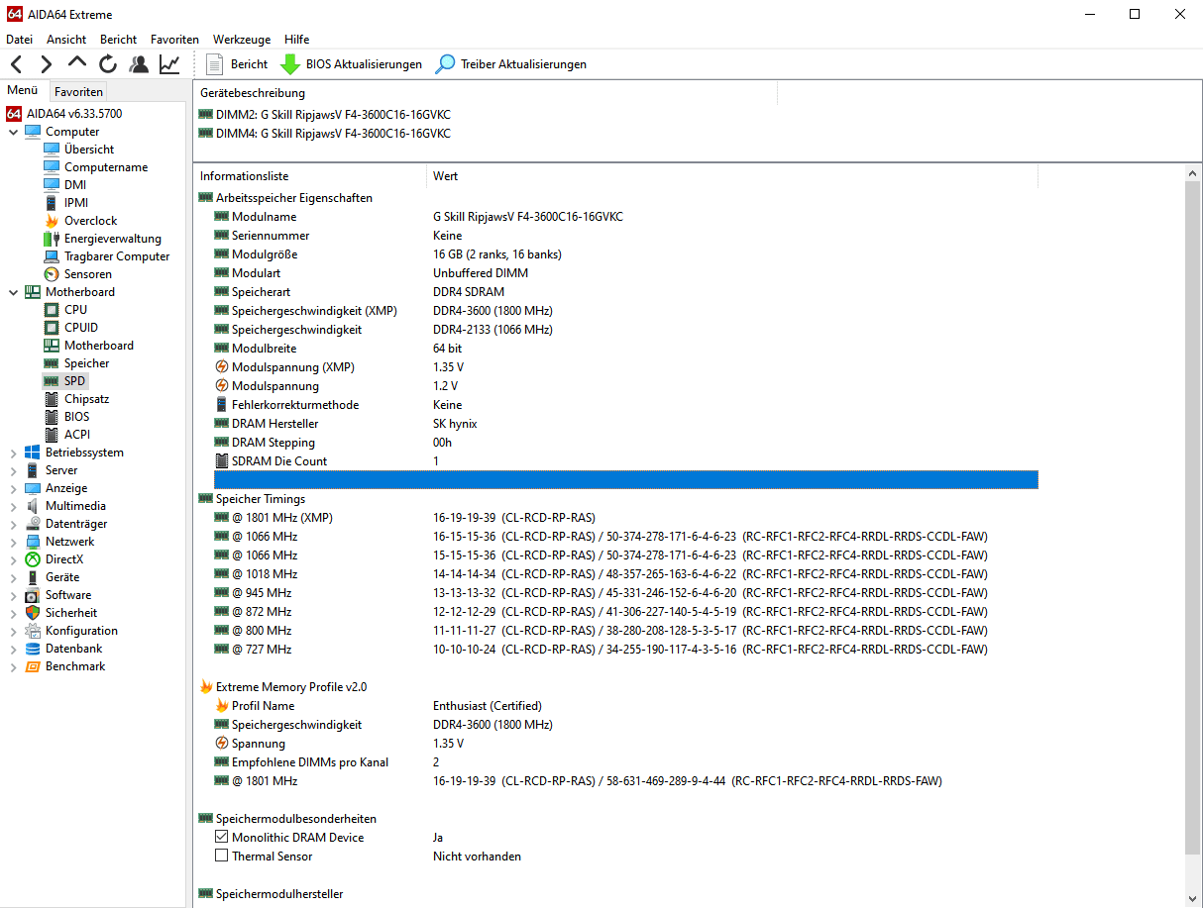Expand the Datenträger tree node

pyautogui.click(x=13, y=524)
